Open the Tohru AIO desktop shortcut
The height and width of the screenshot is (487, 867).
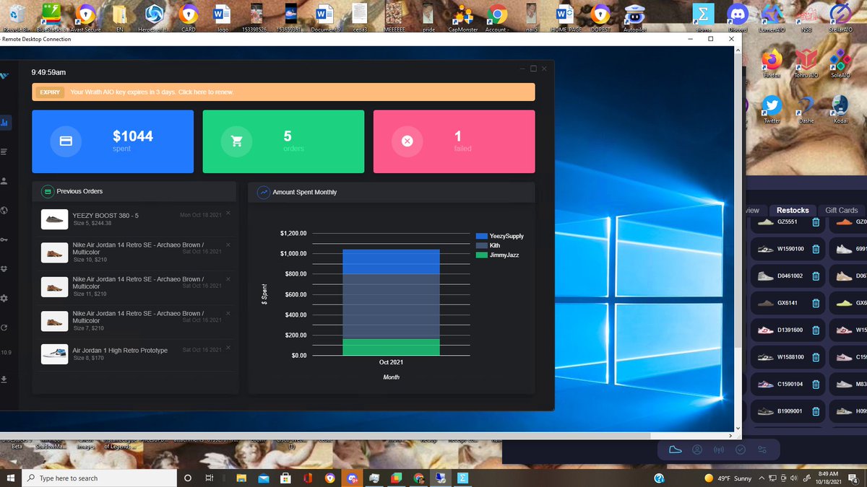(x=806, y=63)
